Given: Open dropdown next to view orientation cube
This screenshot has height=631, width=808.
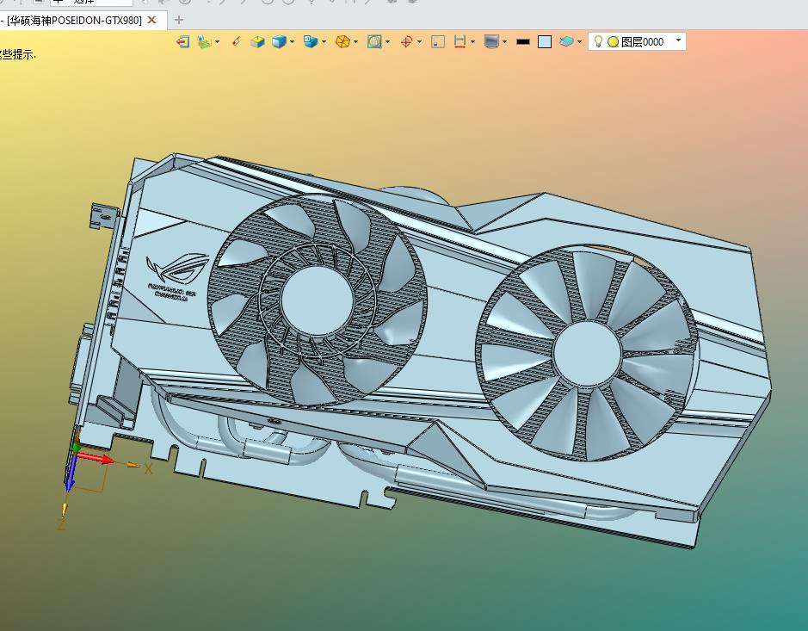Looking at the screenshot, I should 324,42.
